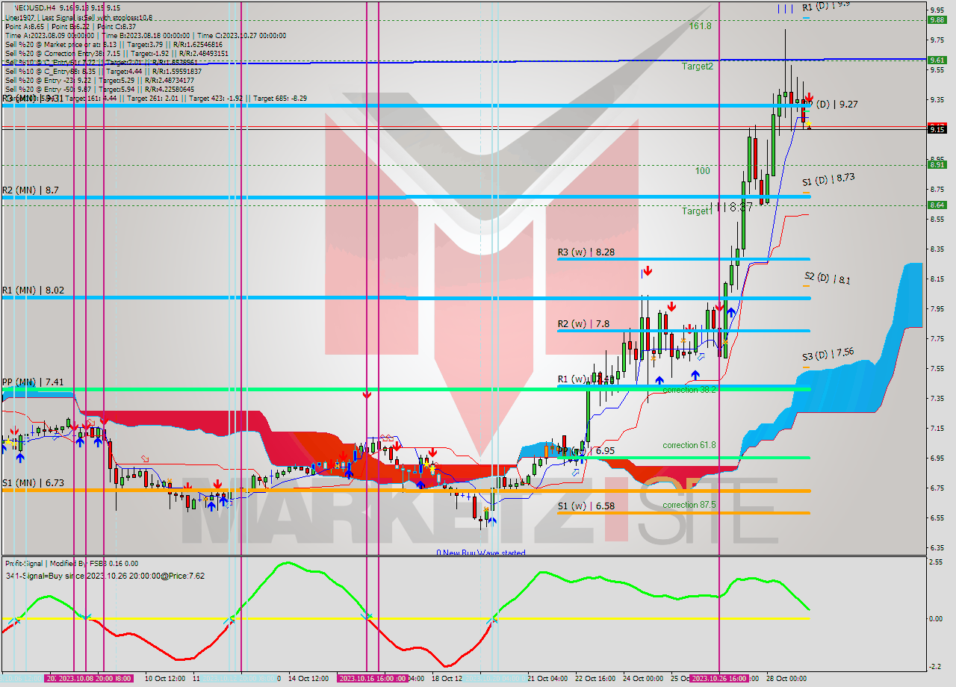
Task: Click the 'S2 (D) | 8.1' daily label
Action: (827, 279)
